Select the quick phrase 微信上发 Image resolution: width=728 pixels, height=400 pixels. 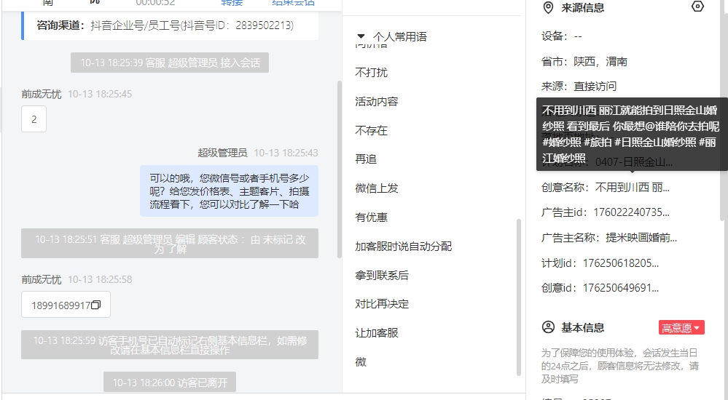377,188
